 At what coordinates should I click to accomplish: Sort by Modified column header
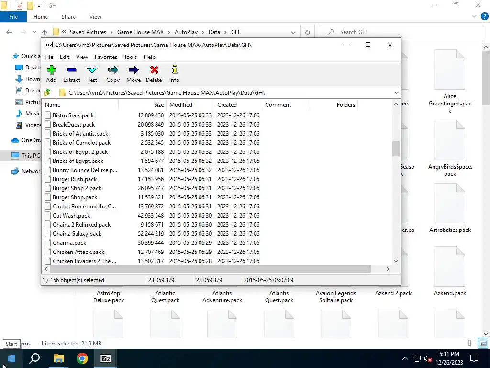click(190, 105)
